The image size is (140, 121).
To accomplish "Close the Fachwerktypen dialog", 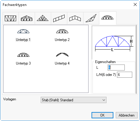I will click(135, 4).
